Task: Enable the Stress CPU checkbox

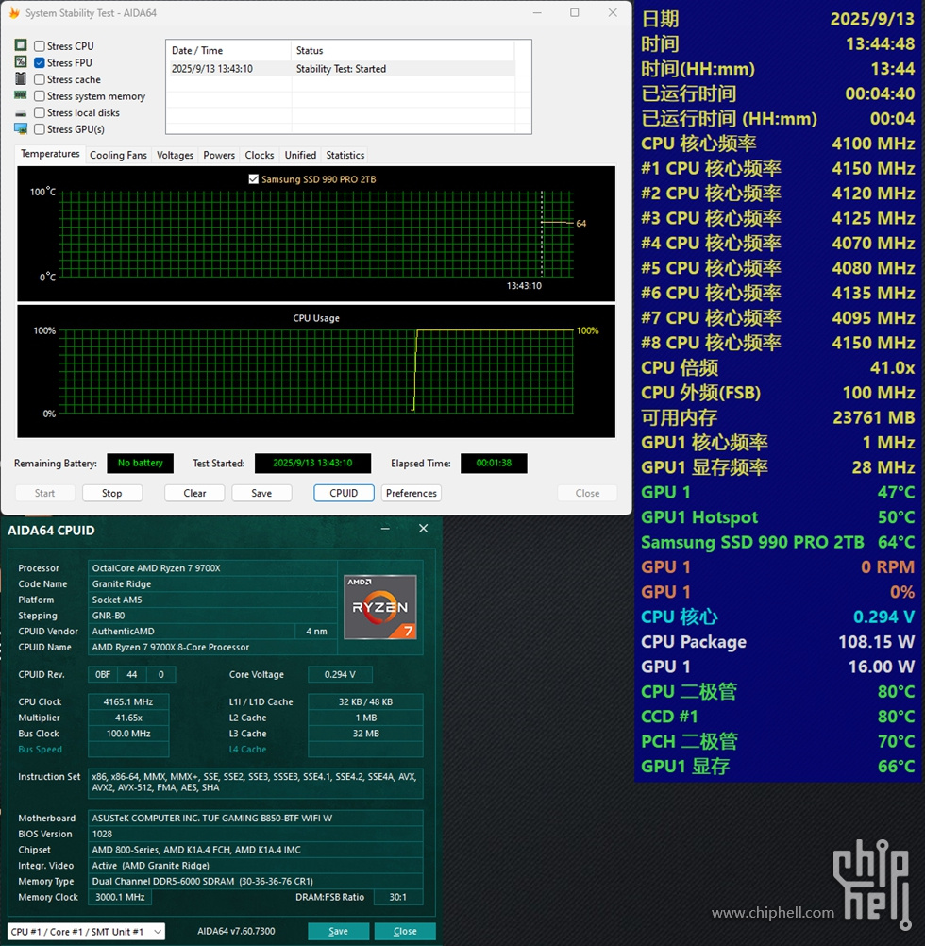Action: coord(40,46)
